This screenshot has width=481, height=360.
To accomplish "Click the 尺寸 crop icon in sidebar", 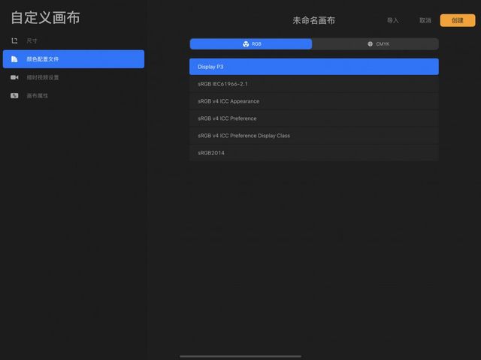I will (x=14, y=40).
